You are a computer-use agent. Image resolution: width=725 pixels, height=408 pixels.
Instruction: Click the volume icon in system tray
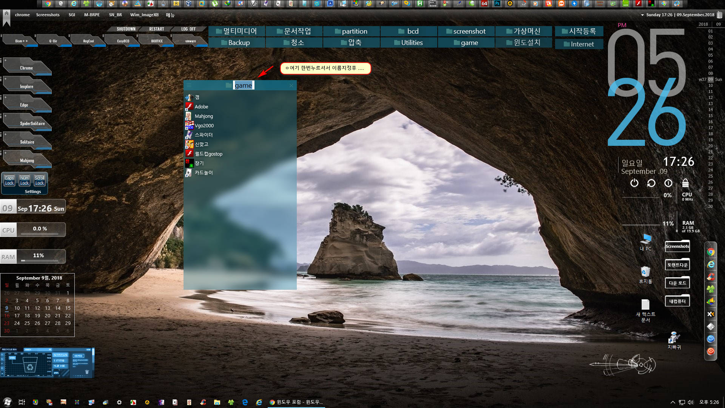[x=691, y=402]
